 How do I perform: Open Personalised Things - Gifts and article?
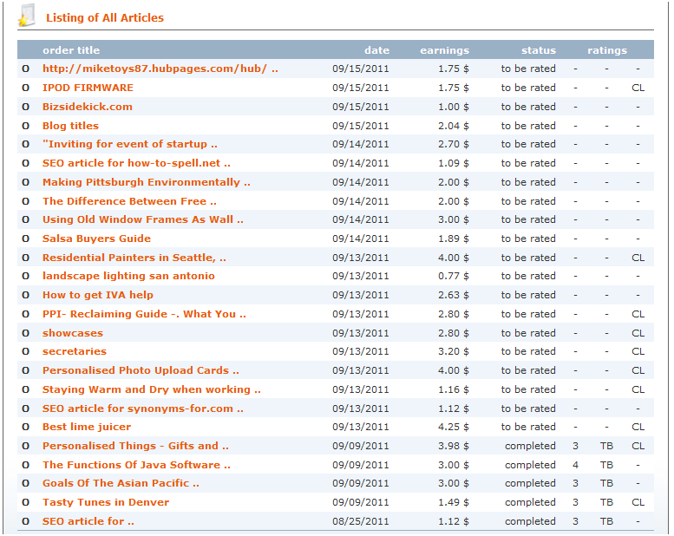135,446
